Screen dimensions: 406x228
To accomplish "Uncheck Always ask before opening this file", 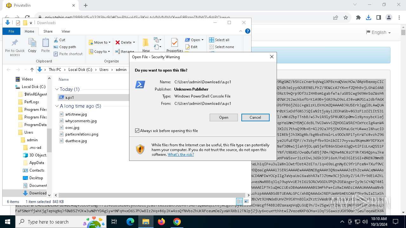I will [137, 130].
